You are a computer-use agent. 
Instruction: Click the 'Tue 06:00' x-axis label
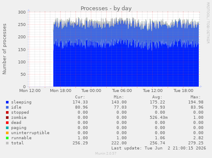tap(122, 91)
